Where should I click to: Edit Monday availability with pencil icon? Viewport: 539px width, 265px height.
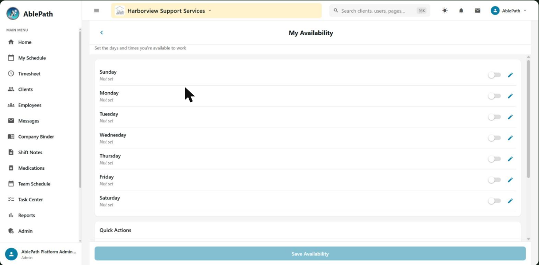(x=510, y=96)
